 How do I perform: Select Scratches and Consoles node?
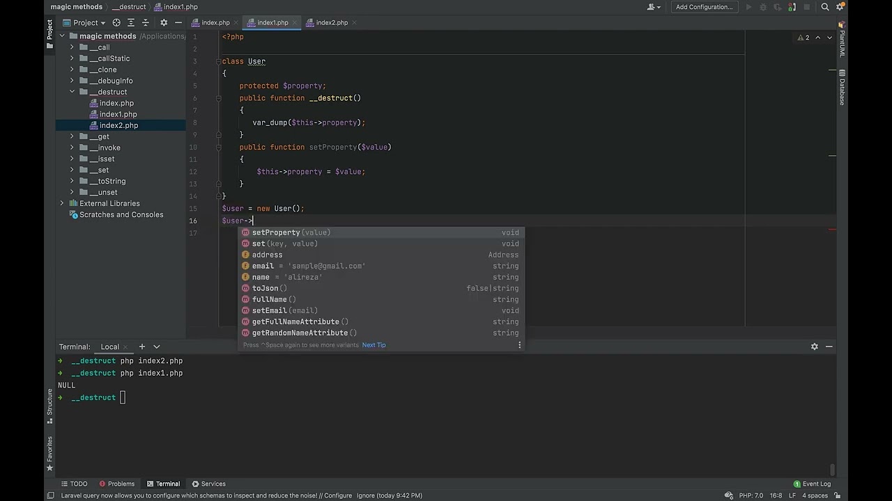point(121,214)
